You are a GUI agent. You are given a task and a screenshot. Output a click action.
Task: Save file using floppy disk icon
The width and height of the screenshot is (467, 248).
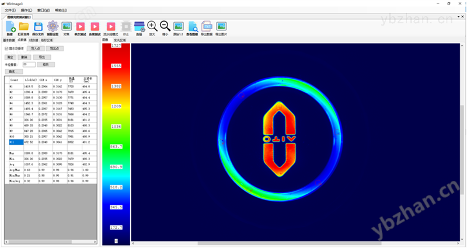(x=38, y=26)
